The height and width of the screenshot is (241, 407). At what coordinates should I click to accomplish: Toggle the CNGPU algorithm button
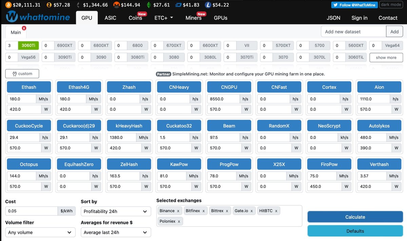229,87
